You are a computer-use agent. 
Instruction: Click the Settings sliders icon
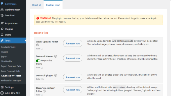[x=2, y=87]
